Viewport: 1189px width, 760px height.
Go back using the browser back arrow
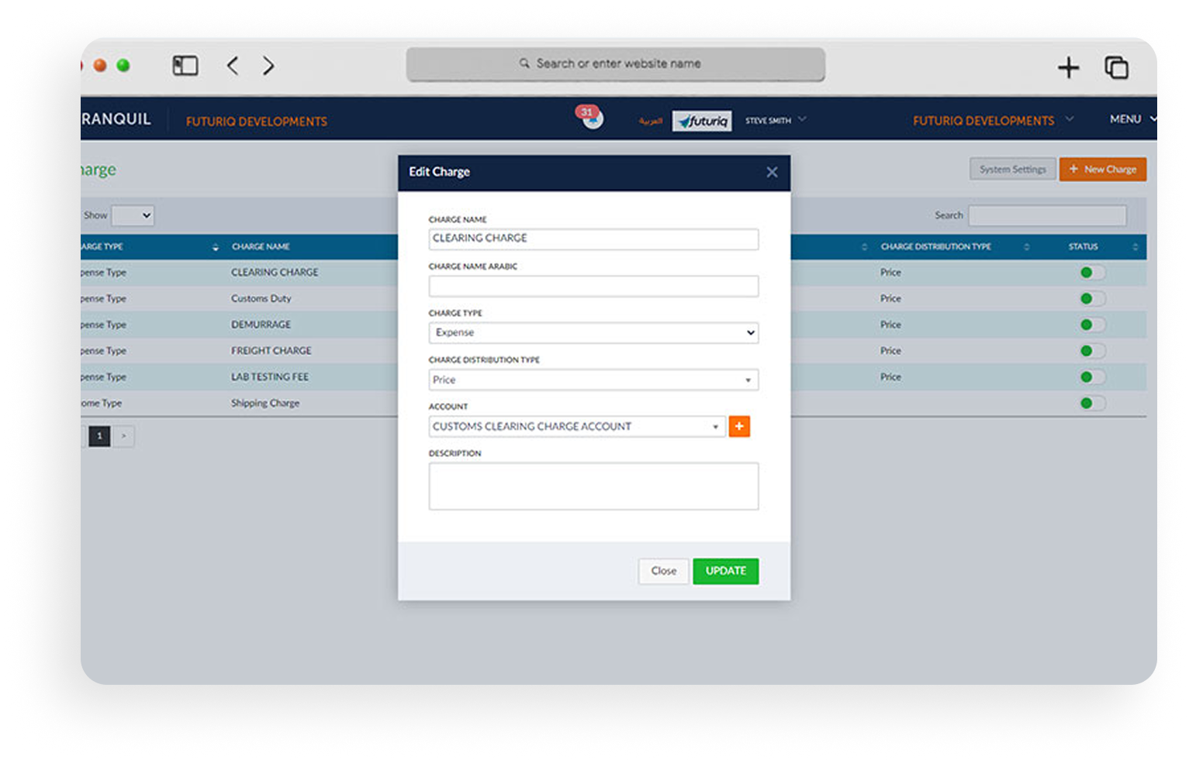coord(233,66)
